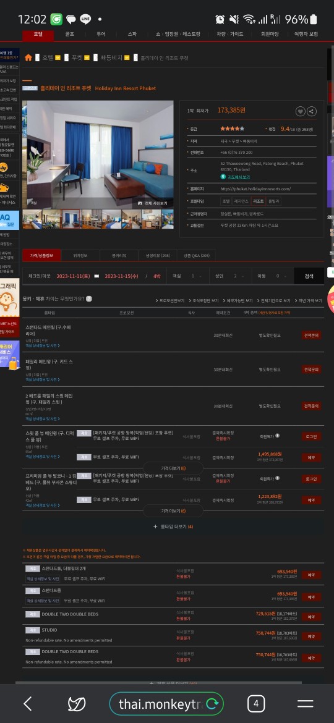Open 객실 상세정보 및 사진 under 스탠다드 메인윙
This screenshot has width=334, height=723.
pos(43,345)
